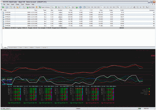
Task: Switch to the Experts tab
Action: pyautogui.click(x=38, y=47)
